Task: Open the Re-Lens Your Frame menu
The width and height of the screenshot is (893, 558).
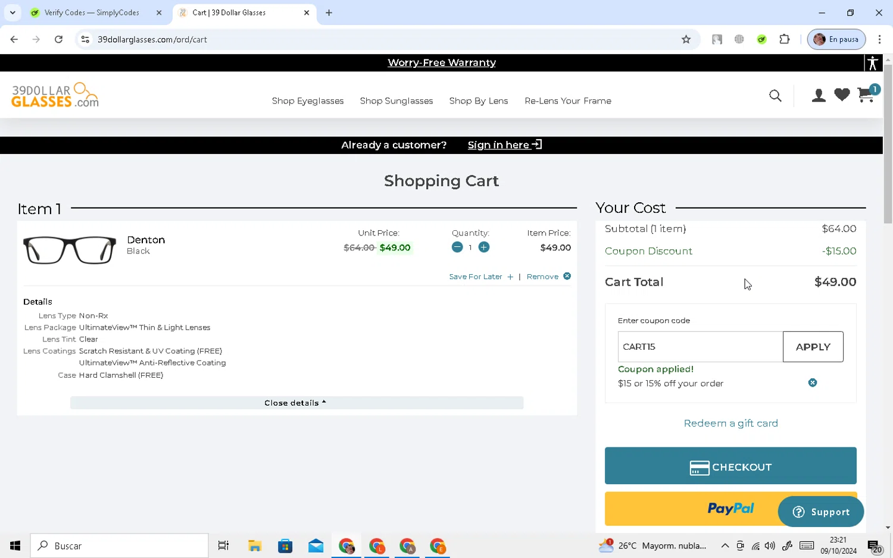Action: pyautogui.click(x=568, y=101)
